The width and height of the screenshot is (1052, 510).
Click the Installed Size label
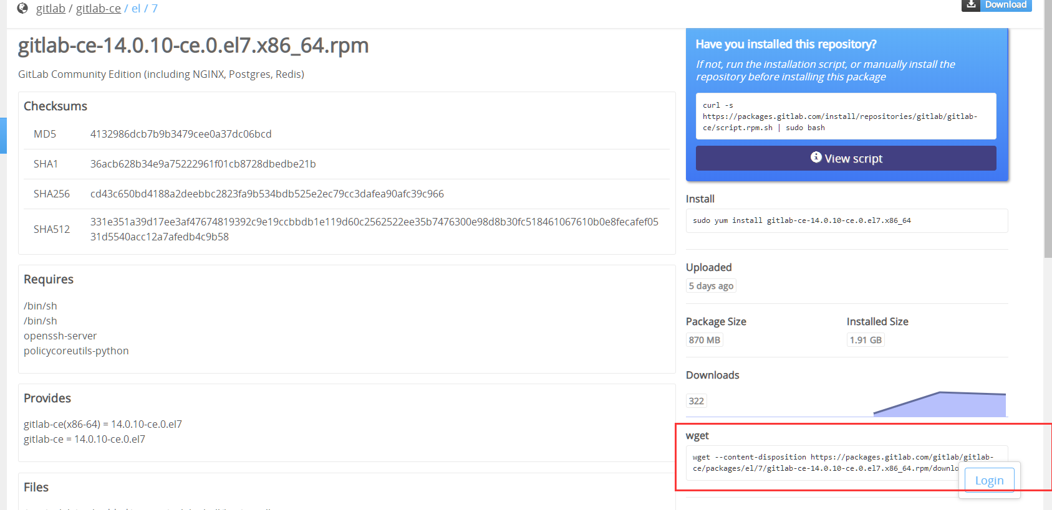coord(877,321)
